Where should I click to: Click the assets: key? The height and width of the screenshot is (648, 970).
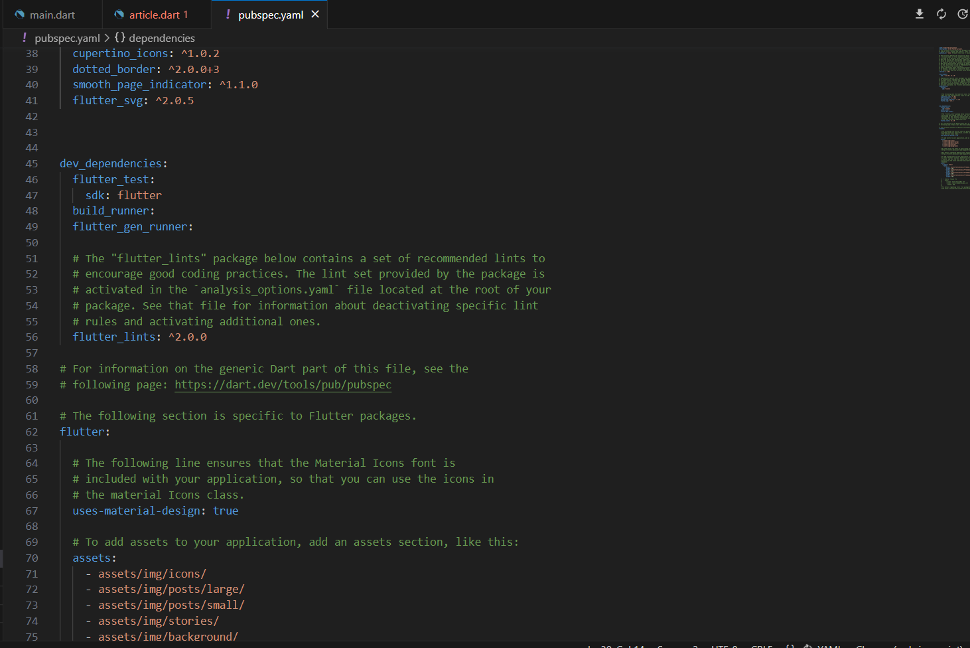pos(92,558)
